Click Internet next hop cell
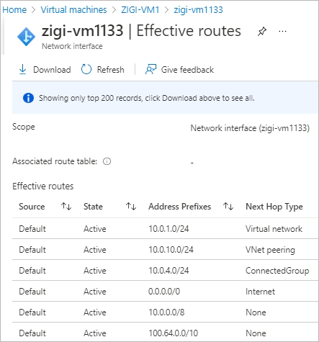The image size is (319, 342). tap(261, 292)
